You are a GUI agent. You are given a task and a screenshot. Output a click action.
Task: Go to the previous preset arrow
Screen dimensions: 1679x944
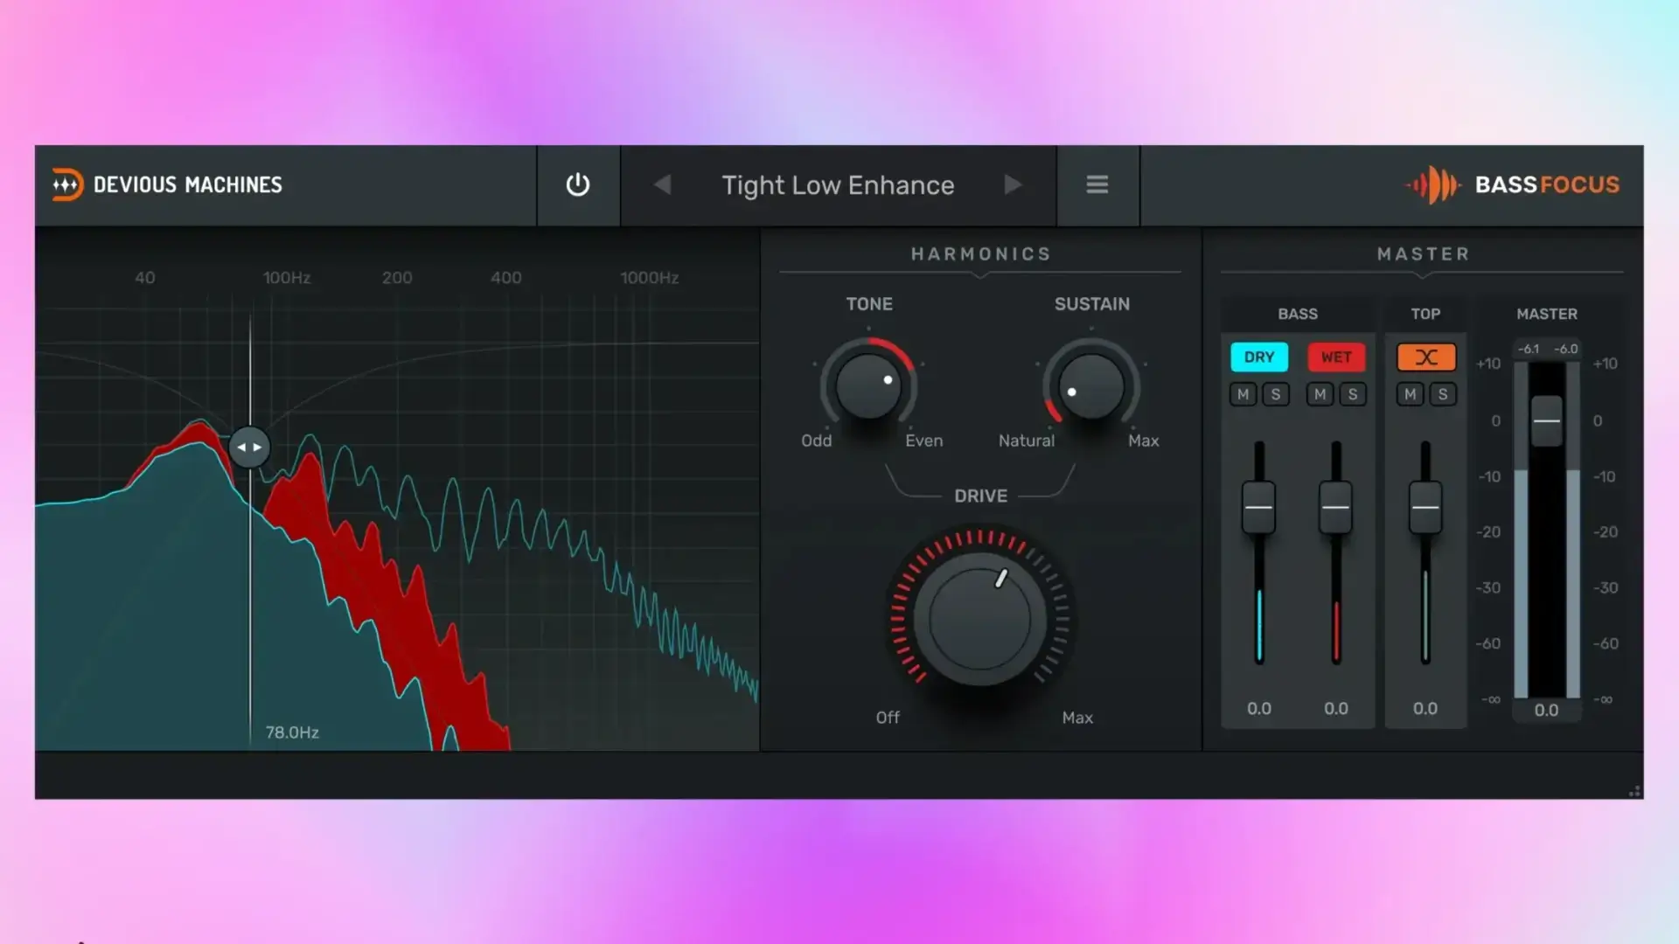pyautogui.click(x=662, y=184)
